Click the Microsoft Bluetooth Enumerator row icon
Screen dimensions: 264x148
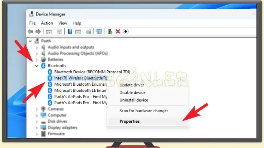[50, 84]
